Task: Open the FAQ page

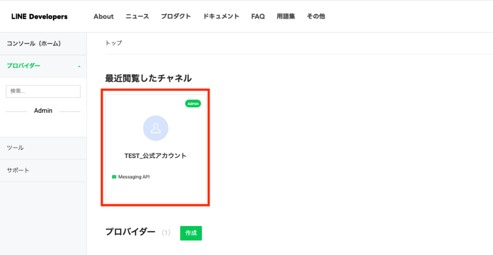Action: coord(258,16)
